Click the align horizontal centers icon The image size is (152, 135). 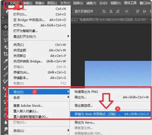click(111, 11)
